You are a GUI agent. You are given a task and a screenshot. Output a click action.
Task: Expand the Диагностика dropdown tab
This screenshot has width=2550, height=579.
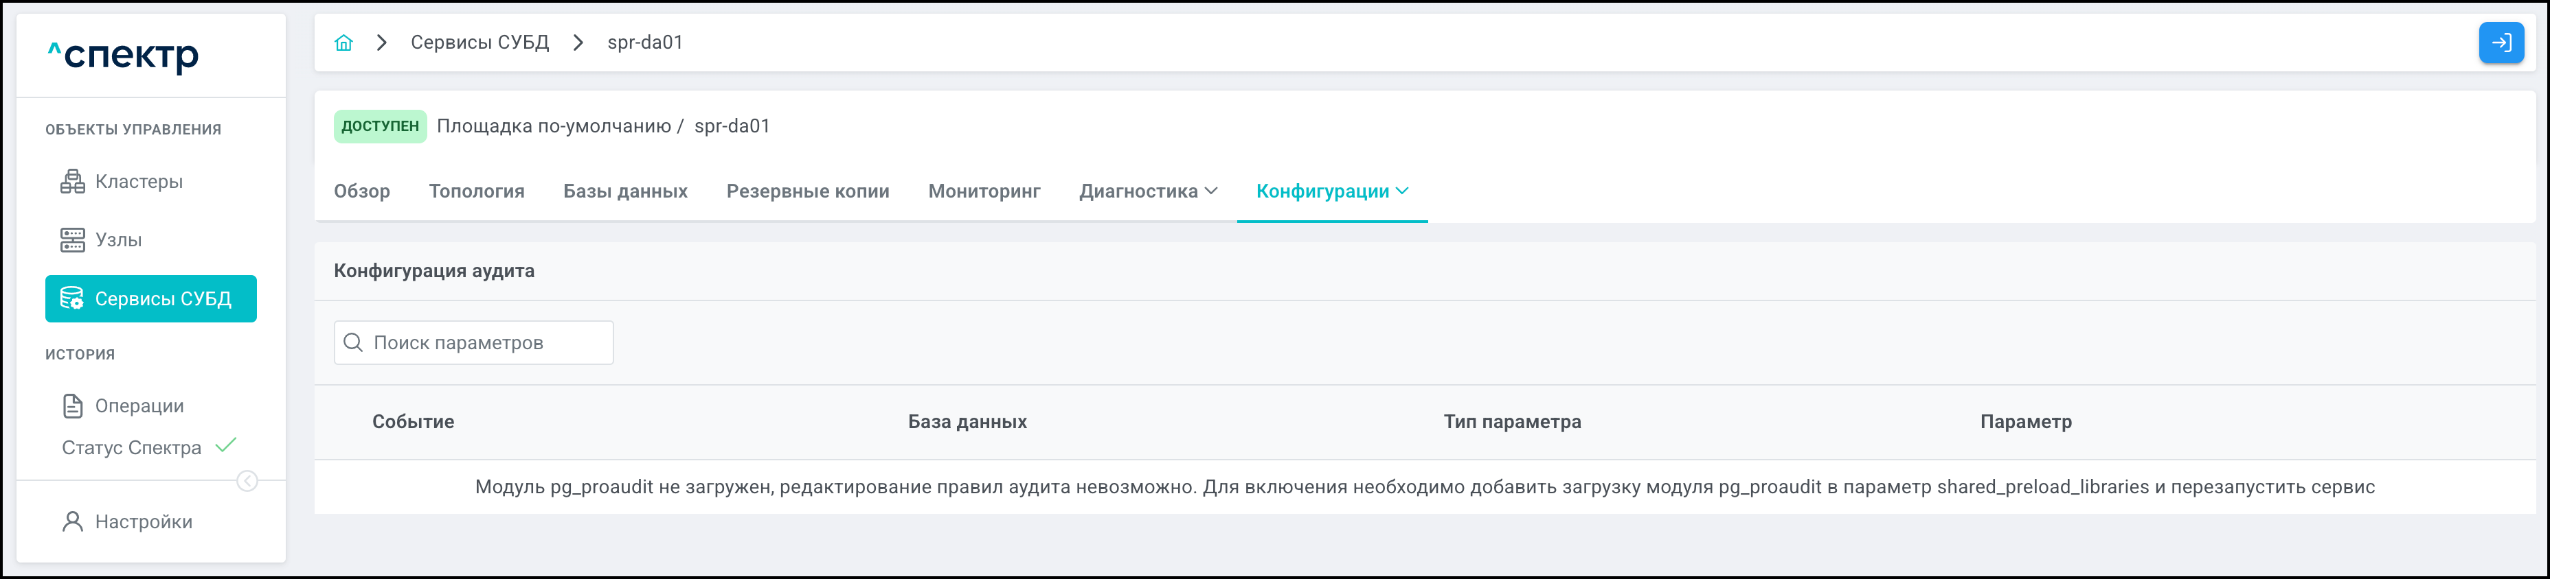(x=1149, y=191)
